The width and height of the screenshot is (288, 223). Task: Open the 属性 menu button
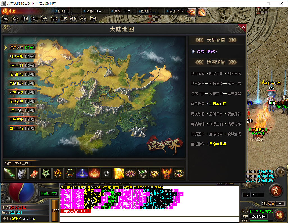[x=93, y=19]
